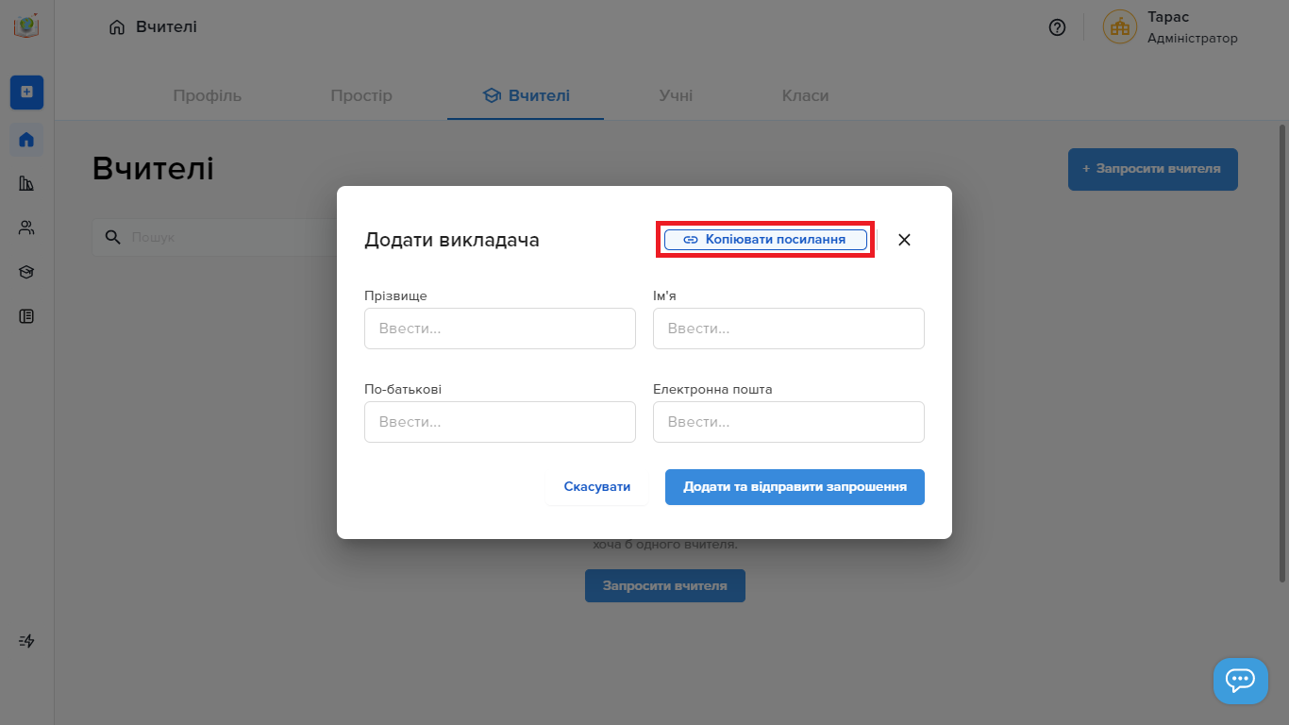Close the Додати викладача dialog

(x=904, y=240)
